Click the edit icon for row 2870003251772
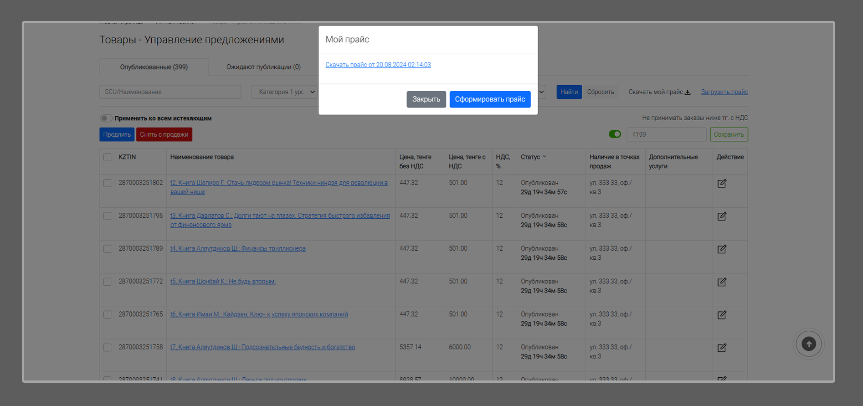Image resolution: width=863 pixels, height=406 pixels. point(722,282)
